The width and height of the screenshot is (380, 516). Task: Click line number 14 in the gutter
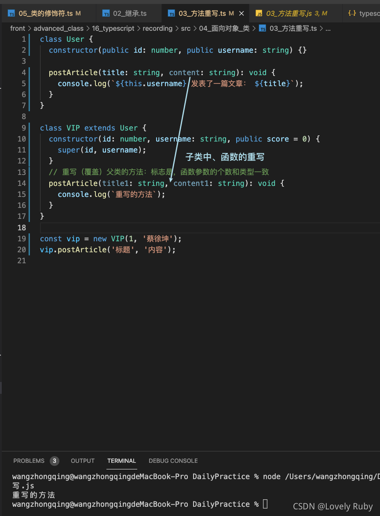click(22, 183)
